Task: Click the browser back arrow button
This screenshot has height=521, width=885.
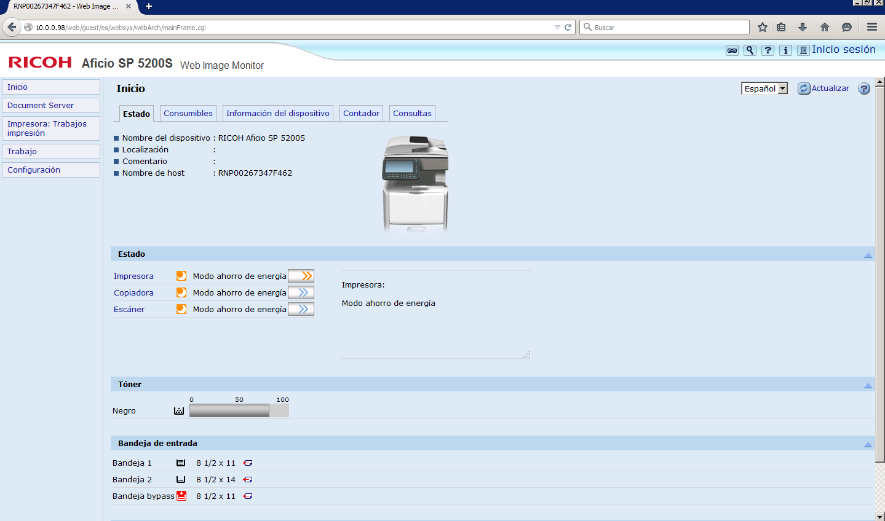Action: click(12, 27)
